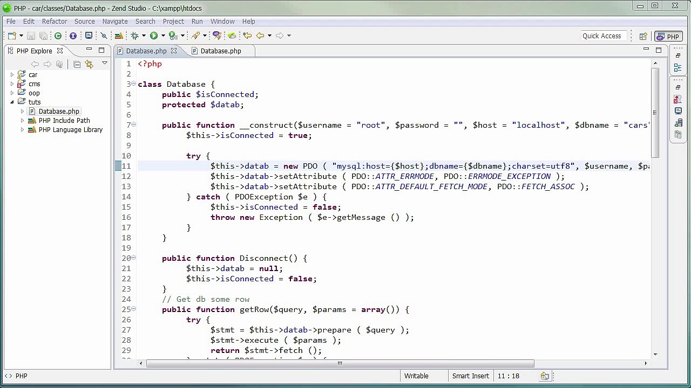Click the green Run button icon
Viewport: 691px width, 388px height.
click(154, 36)
